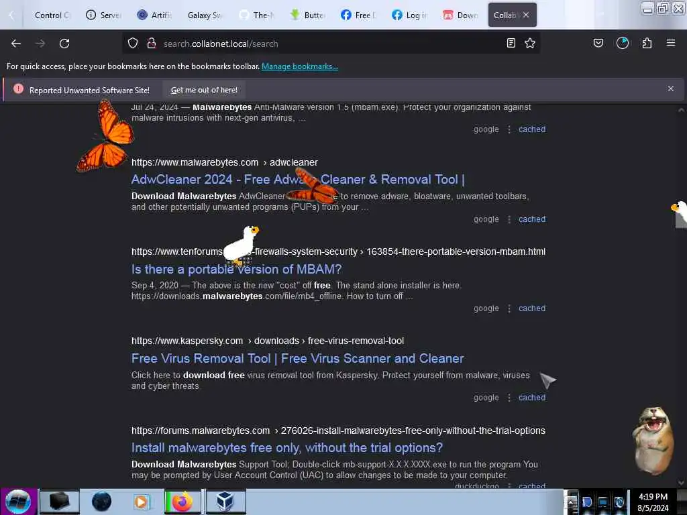
Task: Dismiss the unwanted software warning bar
Action: pos(671,89)
